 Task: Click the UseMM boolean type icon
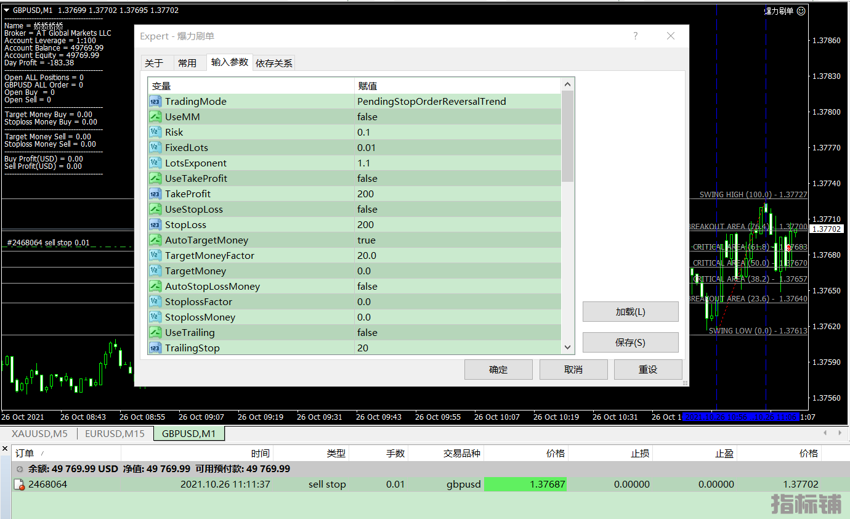click(x=155, y=117)
